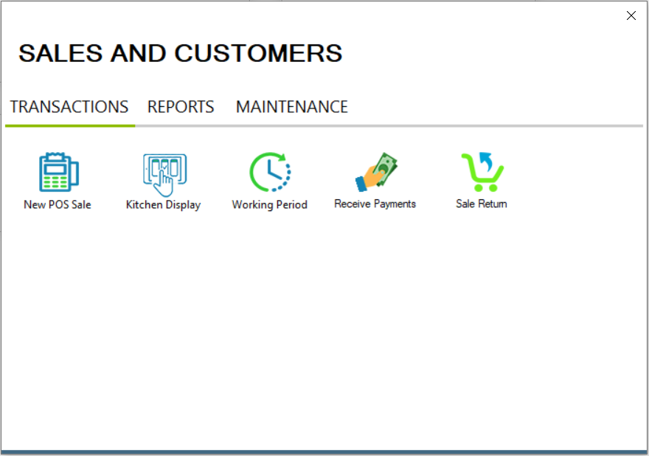Switch to the MAINTENANCE tab
This screenshot has height=456, width=649.
point(292,107)
